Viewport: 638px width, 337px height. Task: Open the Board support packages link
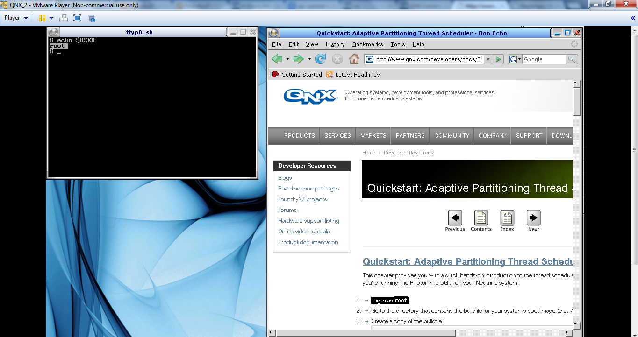[308, 189]
